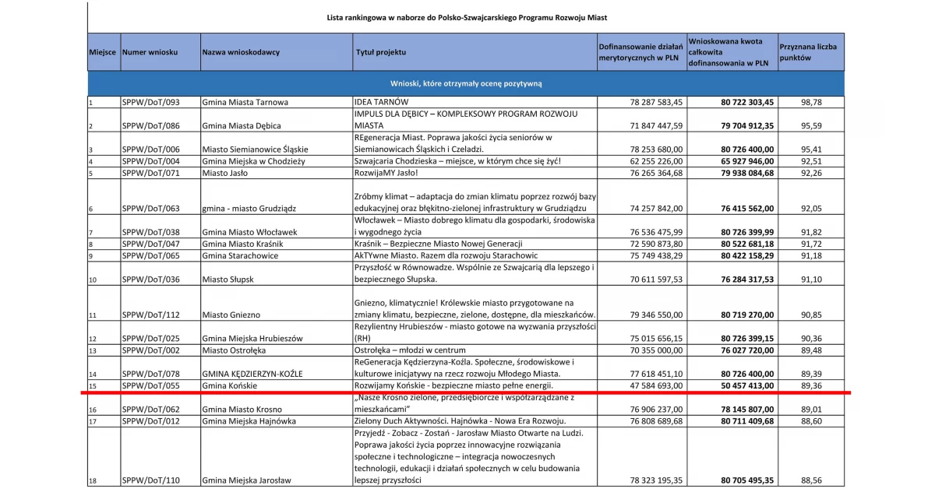Click applicant 'Miasto Słupsk'
Viewport: 935px width, 503px height.
pyautogui.click(x=228, y=280)
